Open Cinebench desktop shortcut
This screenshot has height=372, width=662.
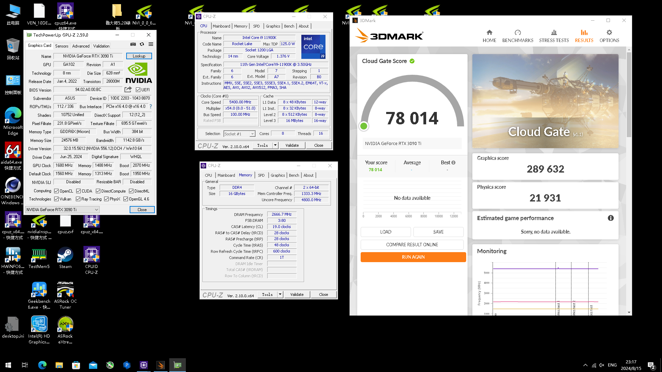pyautogui.click(x=13, y=191)
